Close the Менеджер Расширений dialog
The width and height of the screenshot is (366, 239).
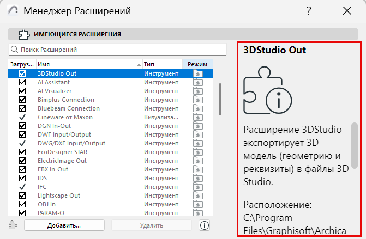click(347, 11)
